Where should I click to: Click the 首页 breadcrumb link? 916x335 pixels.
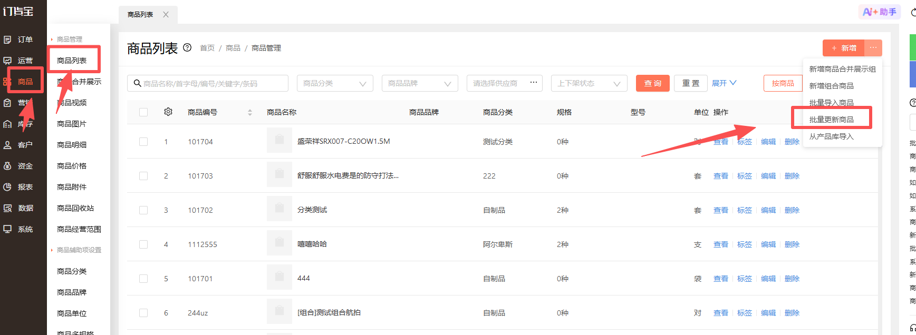coord(207,48)
